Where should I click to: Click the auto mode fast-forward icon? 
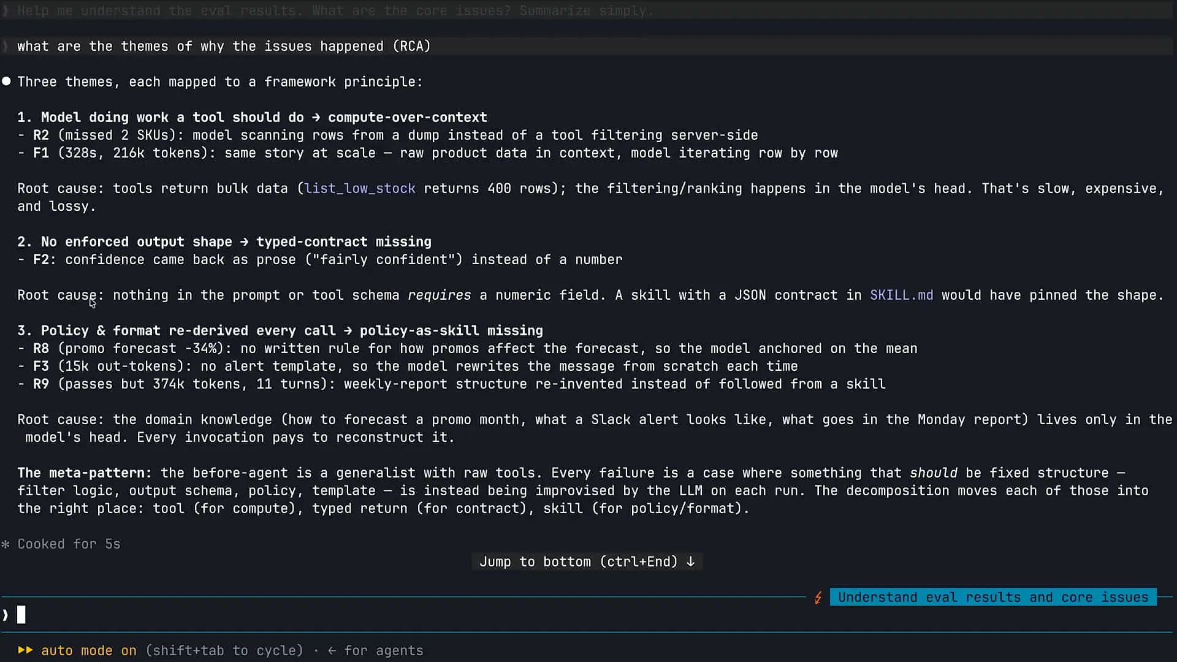25,650
